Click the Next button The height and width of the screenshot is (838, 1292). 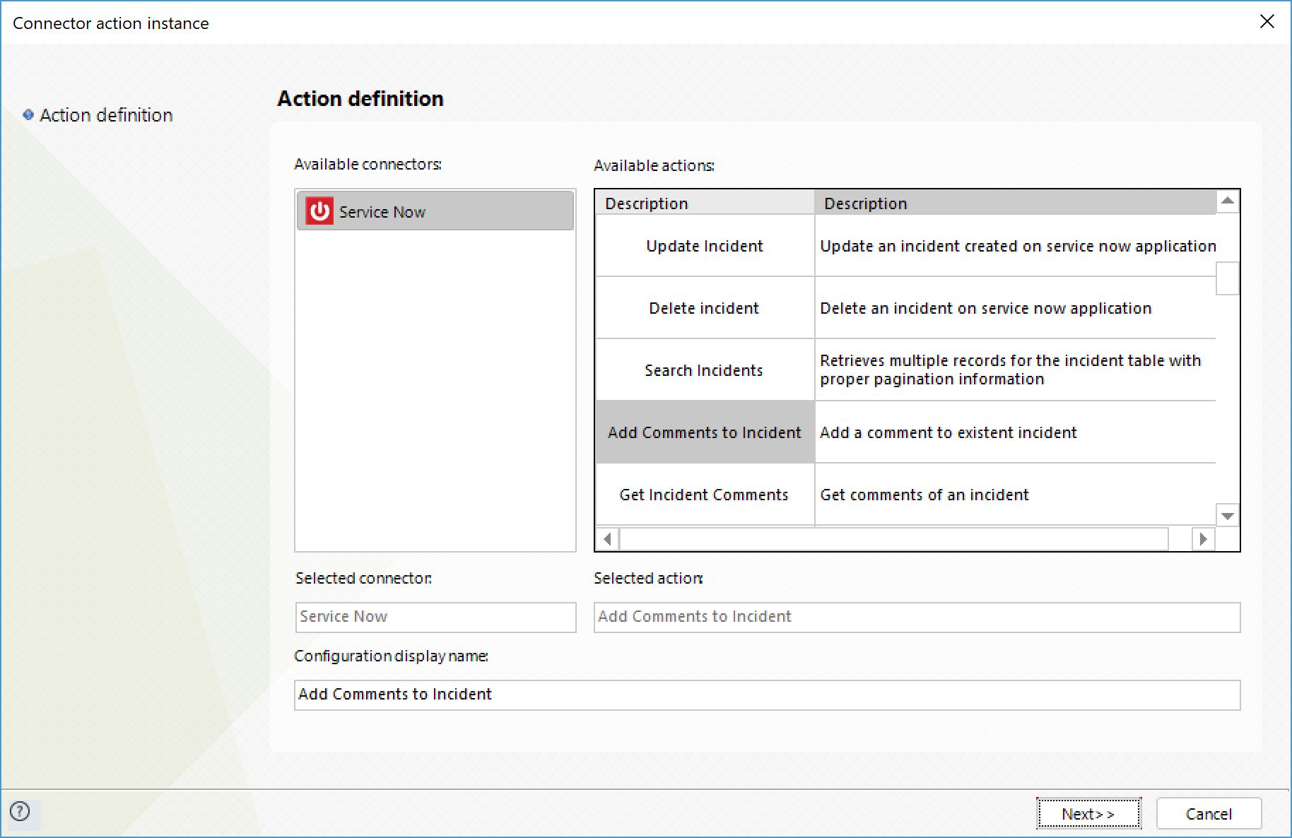(1088, 814)
